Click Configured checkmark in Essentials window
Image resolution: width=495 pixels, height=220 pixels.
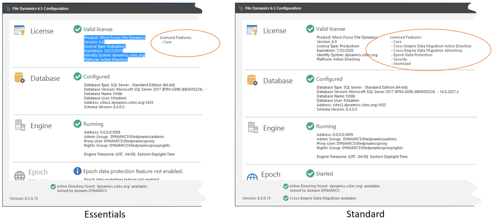tap(77, 76)
